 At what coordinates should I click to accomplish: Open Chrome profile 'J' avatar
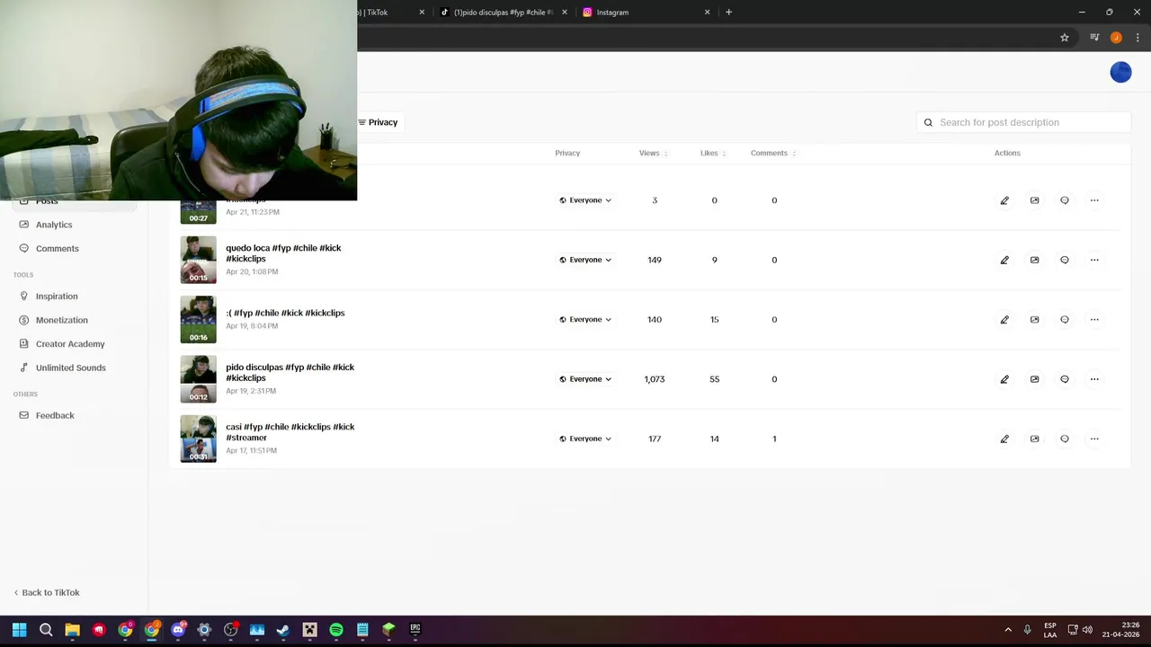[1116, 38]
